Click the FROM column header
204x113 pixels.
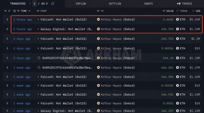pyautogui.click(x=43, y=11)
